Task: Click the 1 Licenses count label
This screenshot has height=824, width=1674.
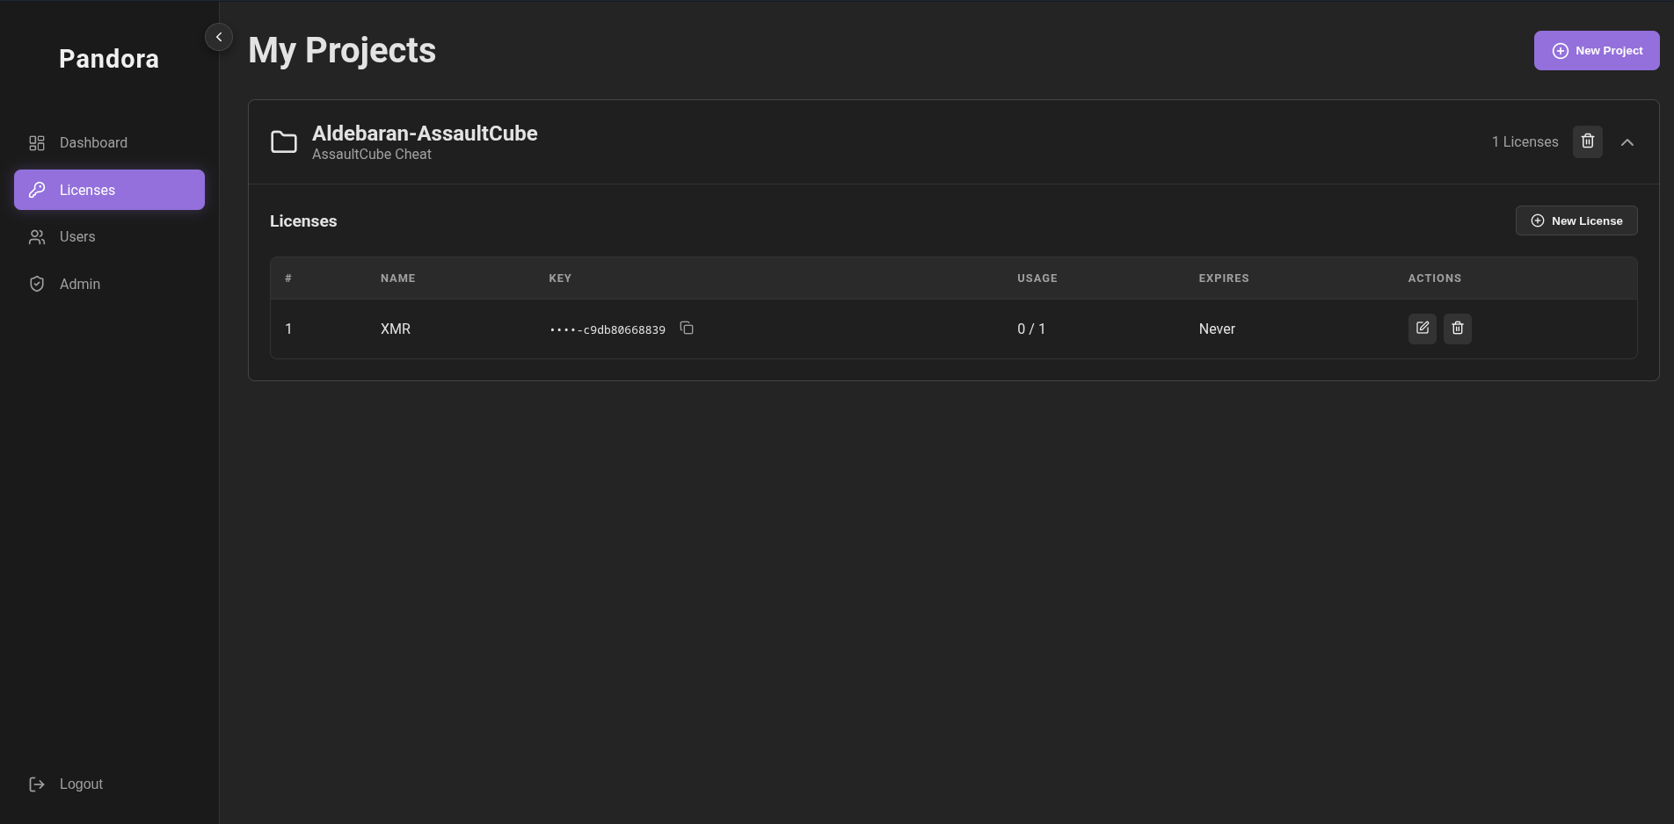Action: tap(1525, 141)
